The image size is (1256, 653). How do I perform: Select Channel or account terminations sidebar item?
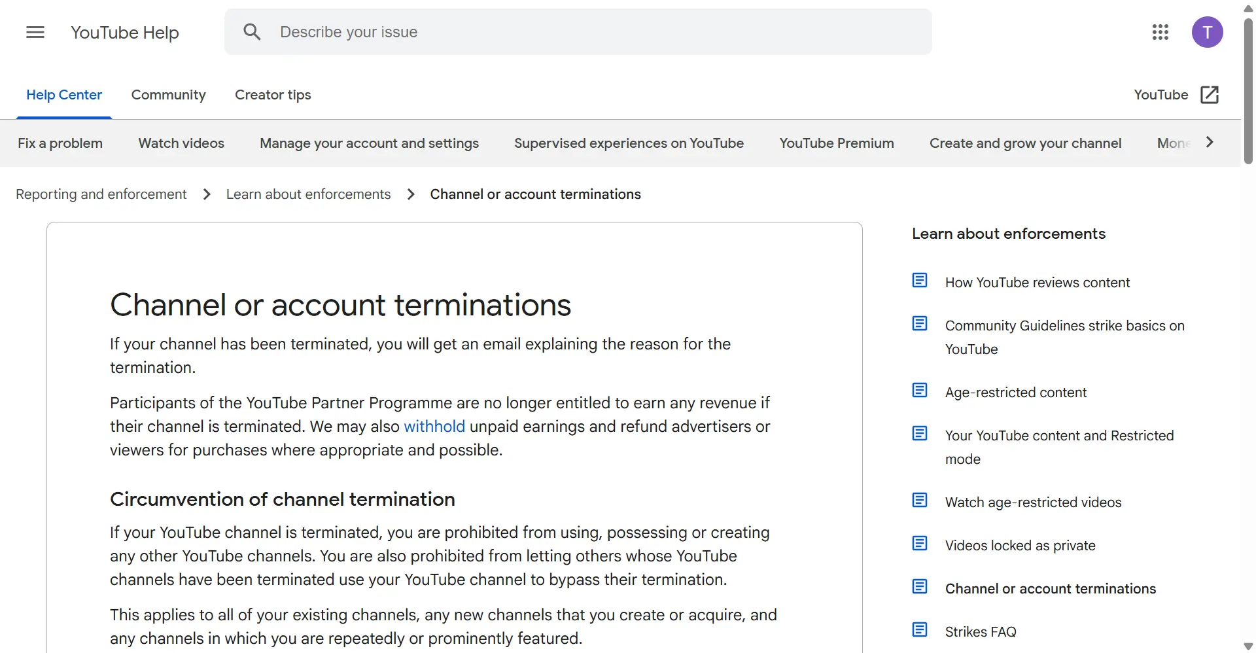pyautogui.click(x=1051, y=589)
